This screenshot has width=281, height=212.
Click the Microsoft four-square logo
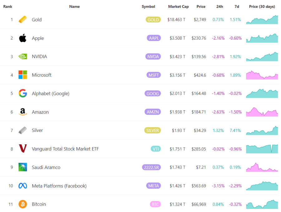[x=23, y=75]
